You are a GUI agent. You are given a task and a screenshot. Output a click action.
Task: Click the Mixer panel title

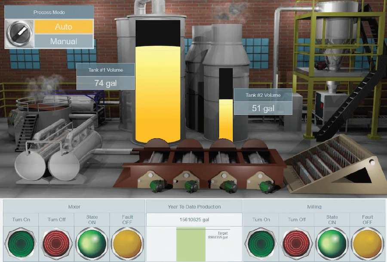pyautogui.click(x=74, y=207)
